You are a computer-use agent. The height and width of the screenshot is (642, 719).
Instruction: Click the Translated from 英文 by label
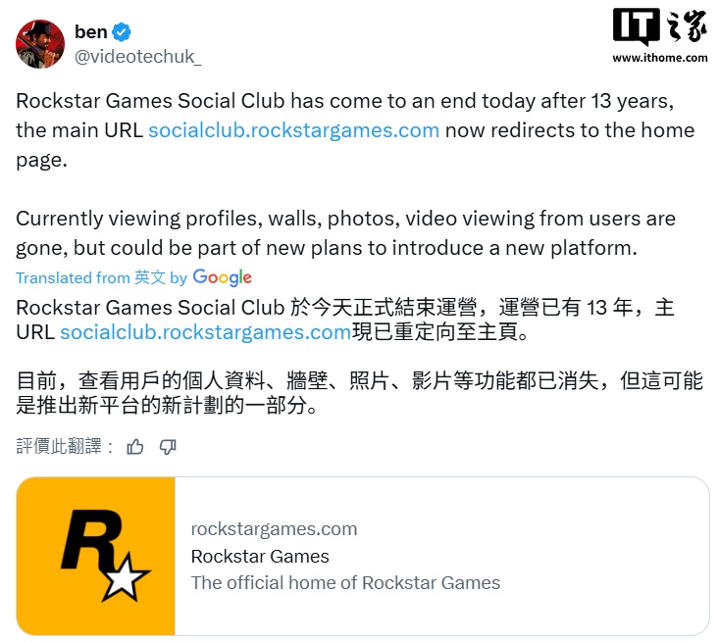(102, 277)
